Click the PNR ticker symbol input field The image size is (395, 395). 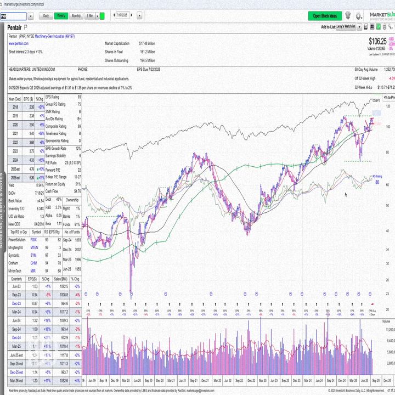pyautogui.click(x=13, y=16)
